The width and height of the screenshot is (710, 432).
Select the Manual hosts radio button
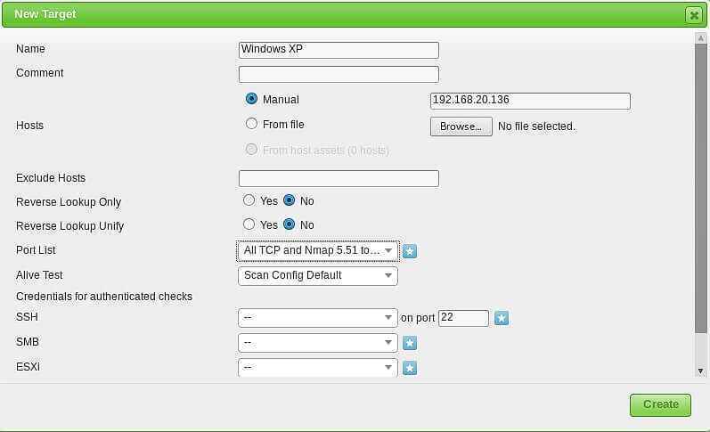click(x=251, y=99)
